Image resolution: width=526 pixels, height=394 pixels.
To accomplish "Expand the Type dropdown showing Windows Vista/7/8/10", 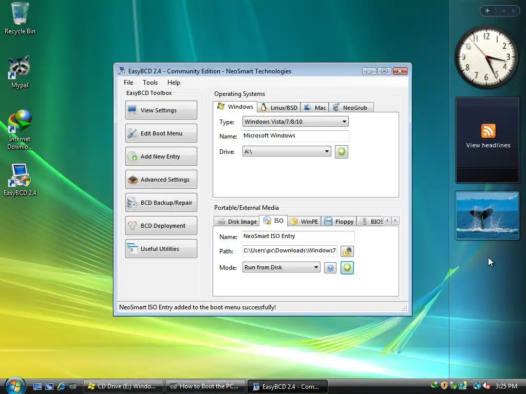I will pyautogui.click(x=295, y=122).
